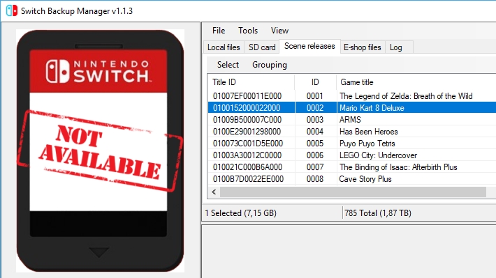Click Title ID 01003A30012C0000

pos(247,155)
